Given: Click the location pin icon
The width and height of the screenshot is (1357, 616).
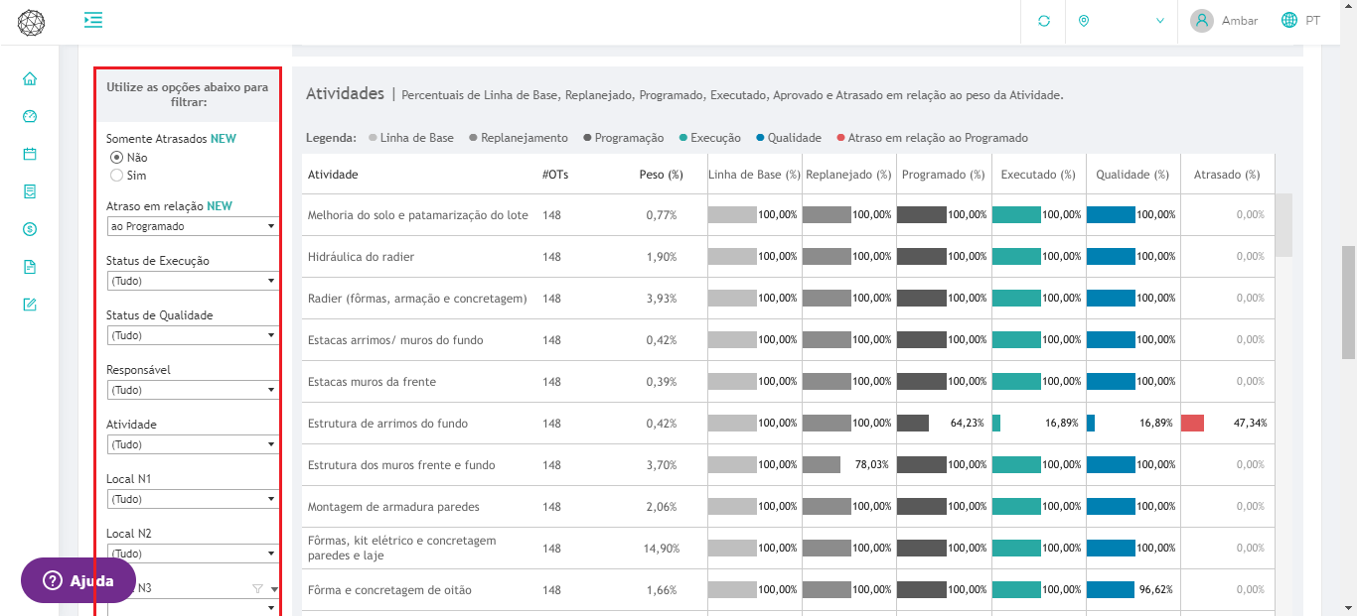Looking at the screenshot, I should click(x=1084, y=21).
